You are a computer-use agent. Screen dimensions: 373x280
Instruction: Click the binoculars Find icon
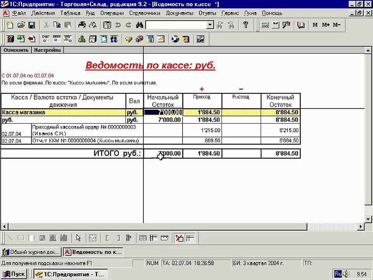point(139,25)
